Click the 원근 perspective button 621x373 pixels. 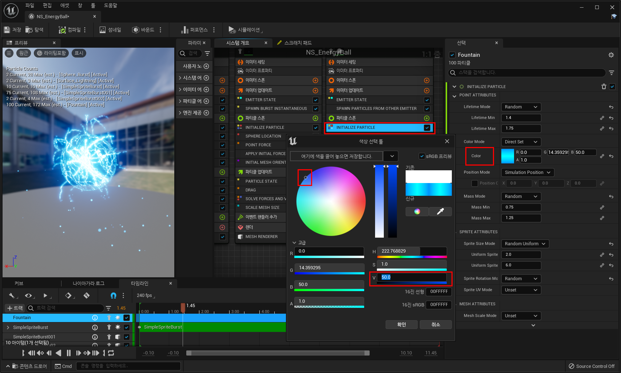click(24, 53)
